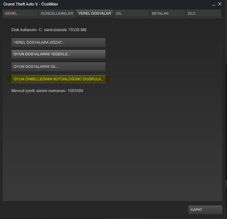Click OYUN DOSYALARINI YEDEKLE button
227x219 pixels.
pos(58,54)
